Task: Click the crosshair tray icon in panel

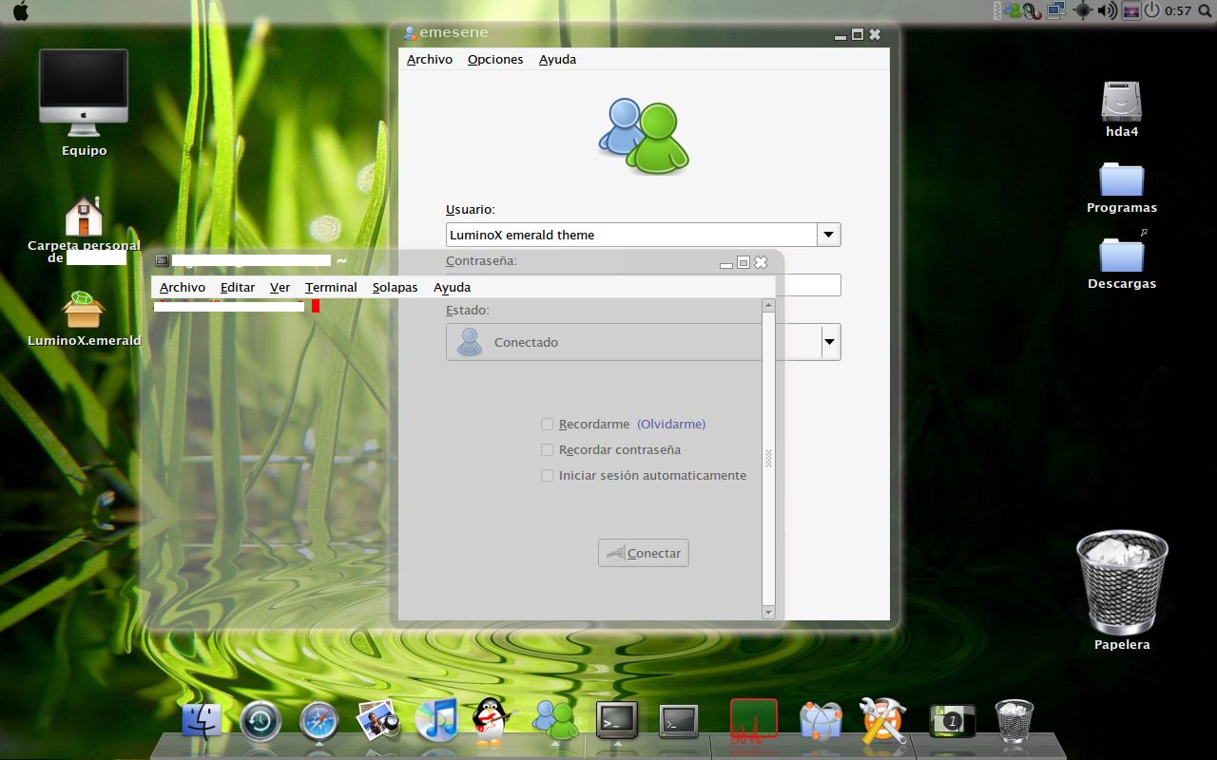Action: (1082, 10)
